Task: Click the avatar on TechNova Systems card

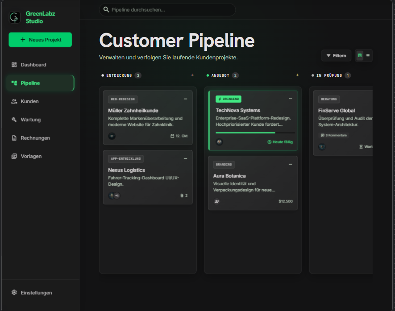Action: tap(220, 142)
